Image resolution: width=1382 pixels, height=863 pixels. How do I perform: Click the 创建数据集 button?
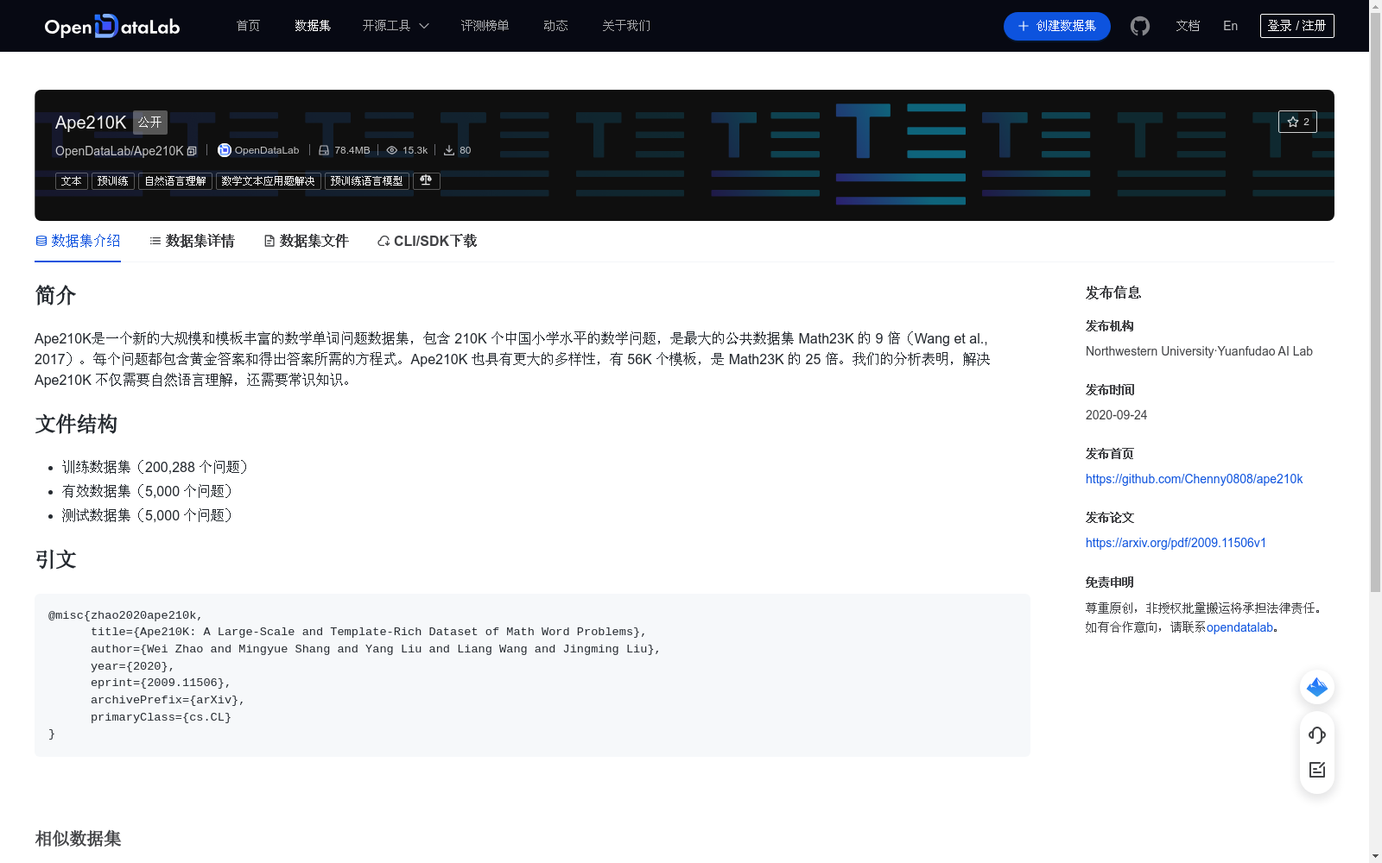[x=1056, y=26]
